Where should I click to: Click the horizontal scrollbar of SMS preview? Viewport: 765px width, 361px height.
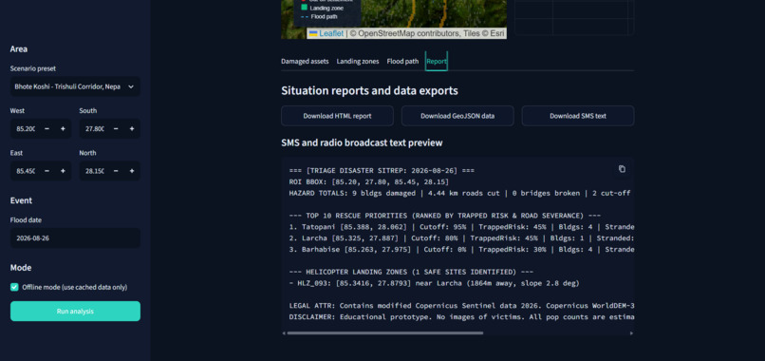[x=385, y=333]
